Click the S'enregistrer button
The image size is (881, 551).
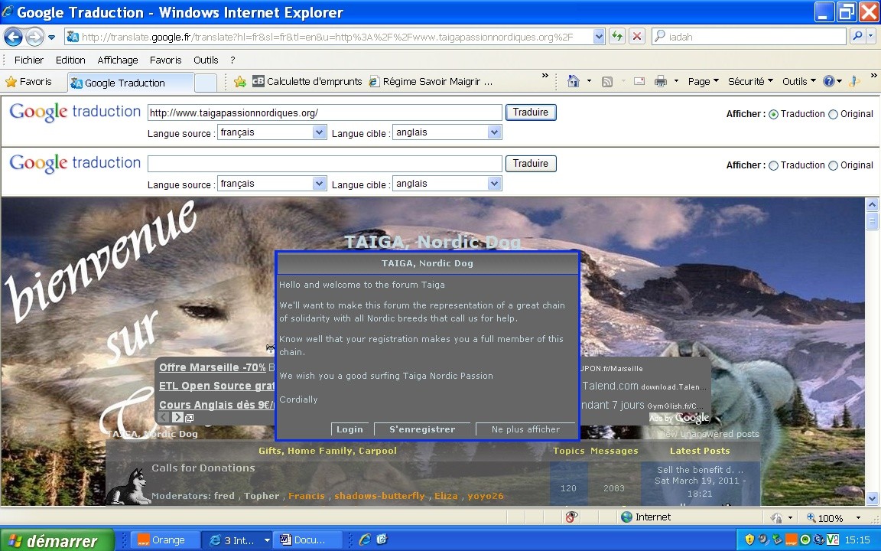coord(422,429)
